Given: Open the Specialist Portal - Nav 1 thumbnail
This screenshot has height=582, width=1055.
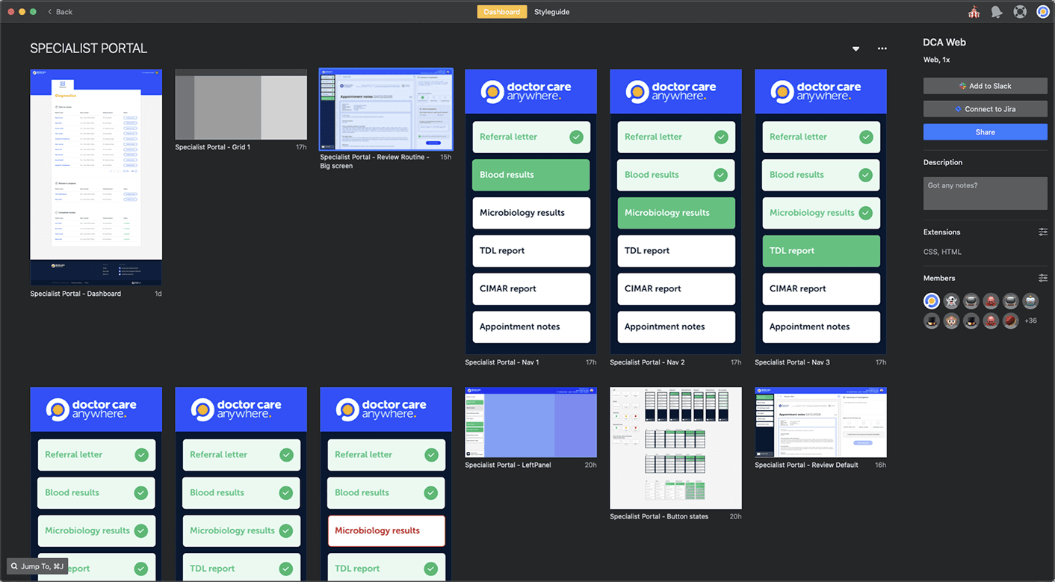Looking at the screenshot, I should 530,211.
